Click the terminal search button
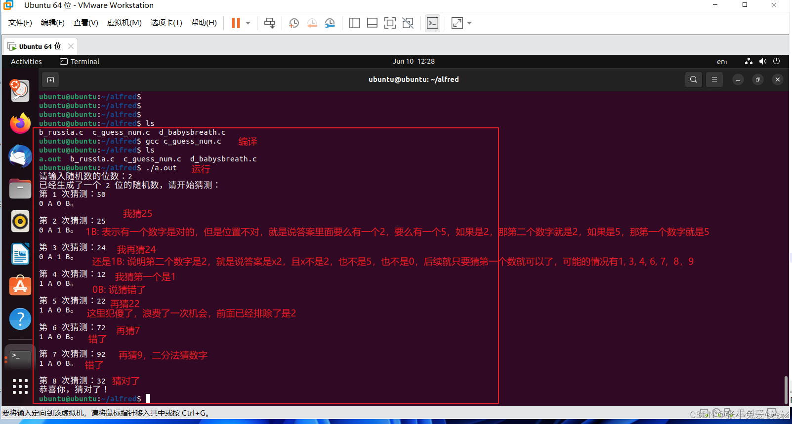Viewport: 792px width, 424px height. (694, 79)
